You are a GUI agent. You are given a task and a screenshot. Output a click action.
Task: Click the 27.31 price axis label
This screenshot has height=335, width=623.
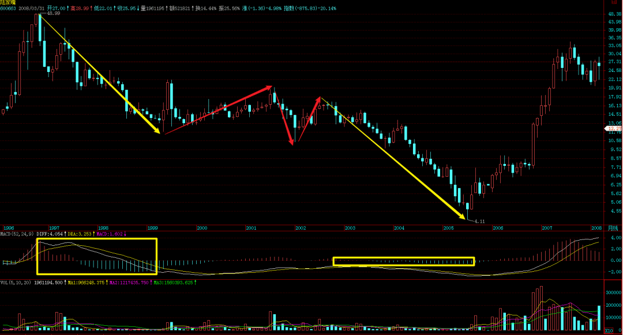click(x=614, y=62)
